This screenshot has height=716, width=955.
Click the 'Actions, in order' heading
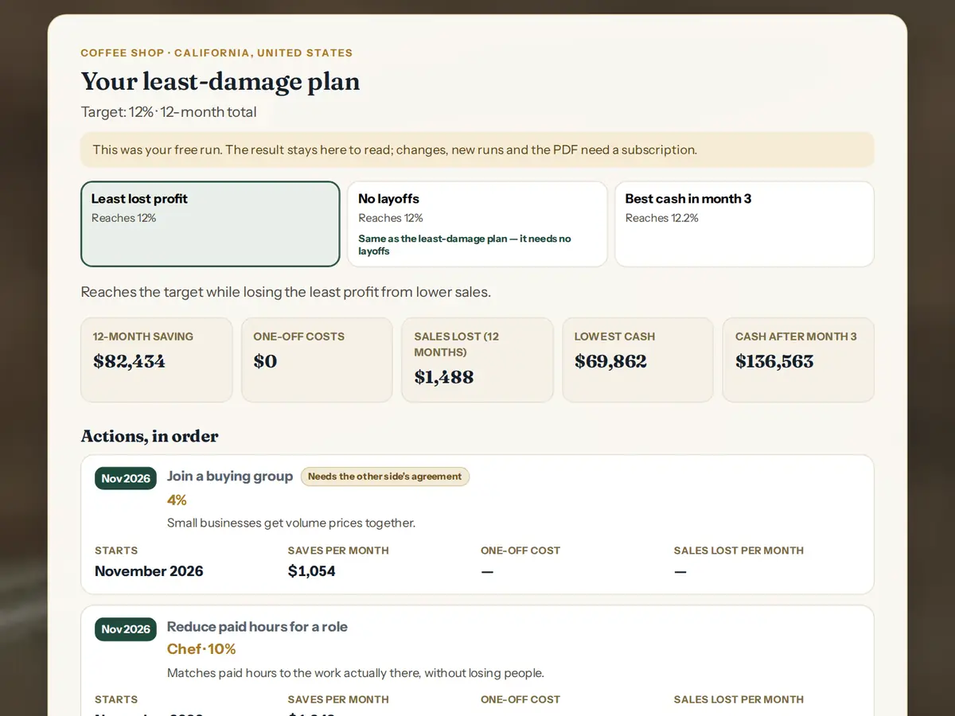(x=150, y=436)
